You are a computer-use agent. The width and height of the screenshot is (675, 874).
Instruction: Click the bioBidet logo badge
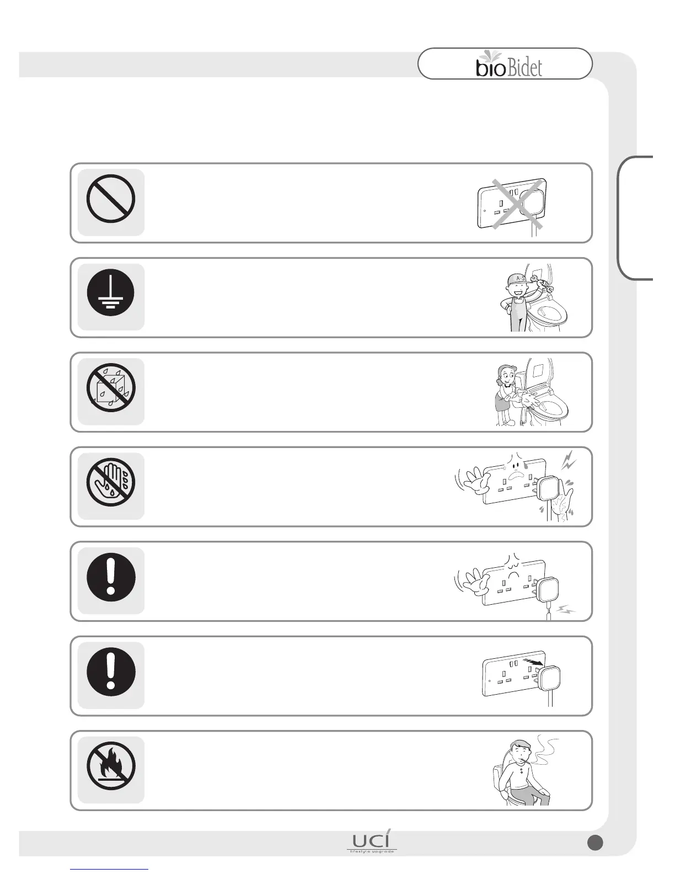click(x=505, y=65)
